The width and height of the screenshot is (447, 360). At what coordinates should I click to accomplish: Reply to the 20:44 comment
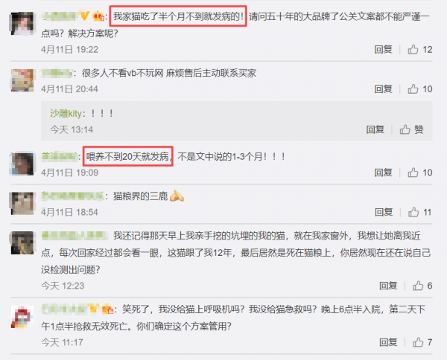pos(383,89)
